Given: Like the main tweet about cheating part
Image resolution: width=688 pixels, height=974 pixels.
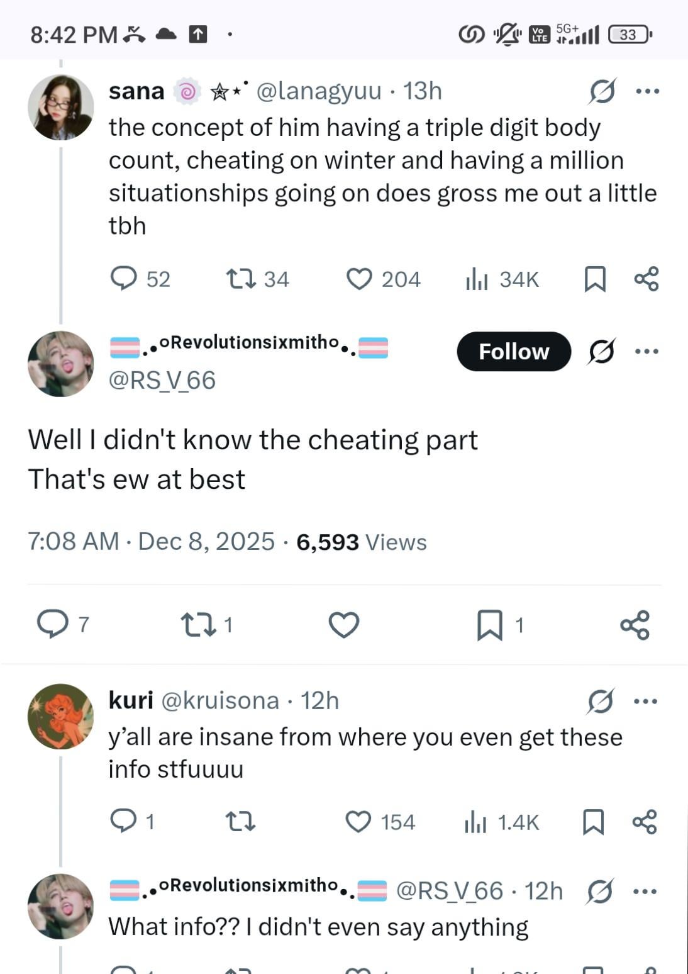Looking at the screenshot, I should click(x=344, y=625).
